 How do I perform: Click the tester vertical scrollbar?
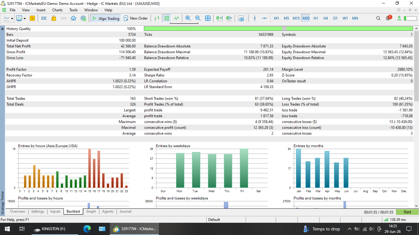[416, 66]
